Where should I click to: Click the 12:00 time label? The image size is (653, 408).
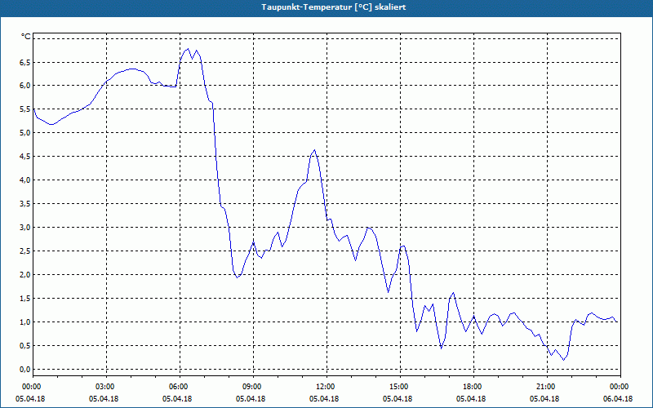tap(326, 387)
